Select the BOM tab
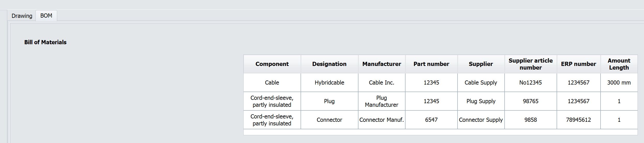The height and width of the screenshot is (143, 644). [x=46, y=16]
